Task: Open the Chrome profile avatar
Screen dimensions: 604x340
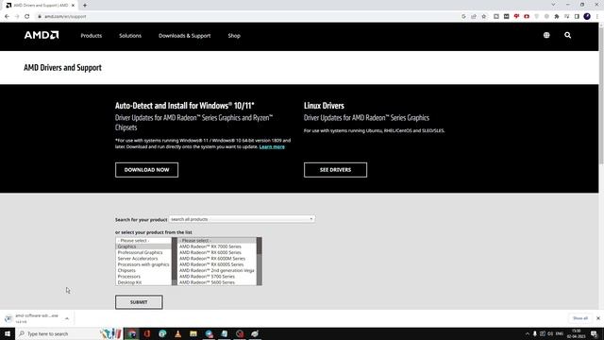Action: pos(587,17)
